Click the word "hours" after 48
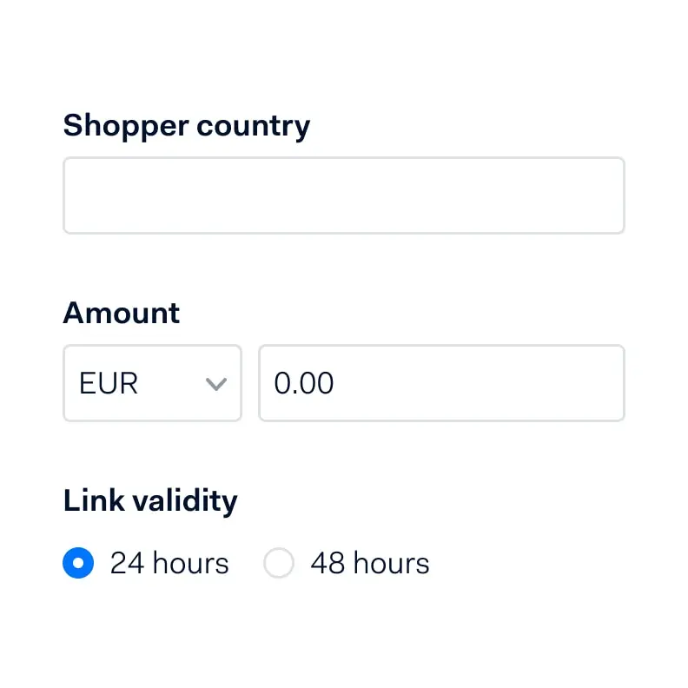This screenshot has width=688, height=688. click(x=391, y=564)
